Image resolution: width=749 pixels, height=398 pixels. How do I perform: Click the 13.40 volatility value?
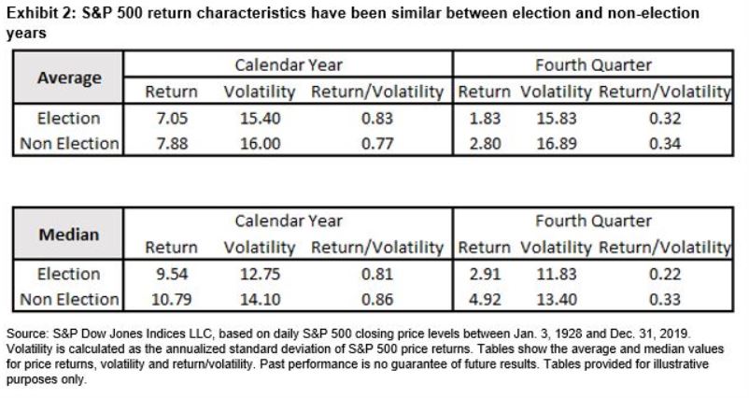coord(556,300)
